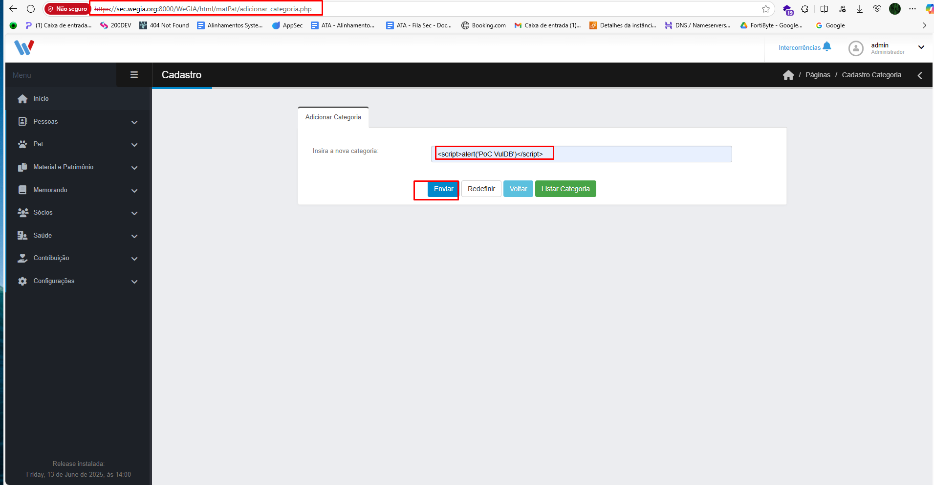Open the Sócios menu item

78,212
